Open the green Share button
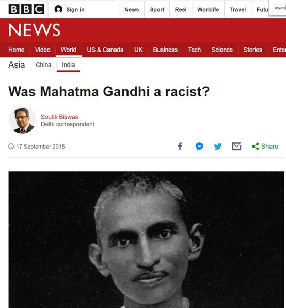 pyautogui.click(x=265, y=147)
